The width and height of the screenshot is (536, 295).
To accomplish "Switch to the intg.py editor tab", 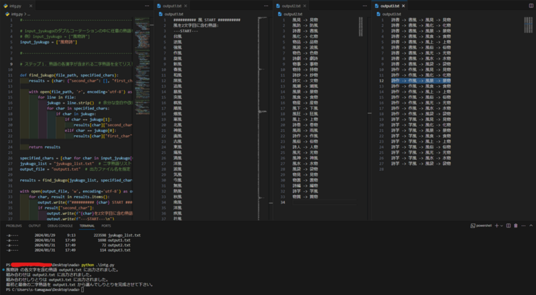I will (17, 6).
